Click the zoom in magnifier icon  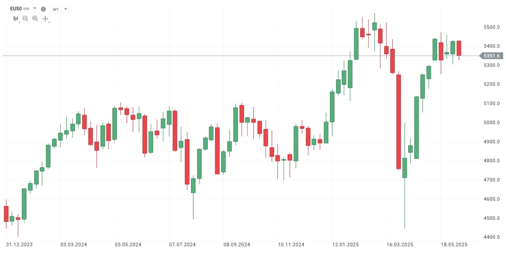point(35,19)
